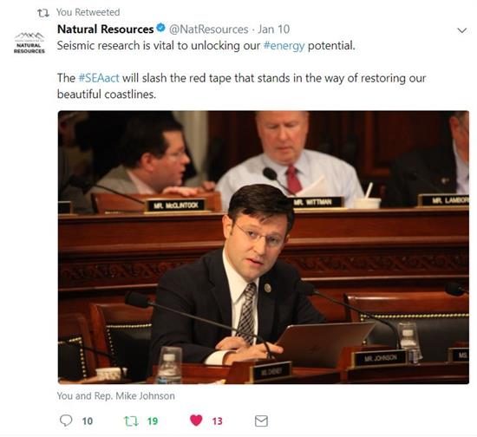View the reply count of 10
Viewport: 477px width, 437px height.
pyautogui.click(x=88, y=421)
